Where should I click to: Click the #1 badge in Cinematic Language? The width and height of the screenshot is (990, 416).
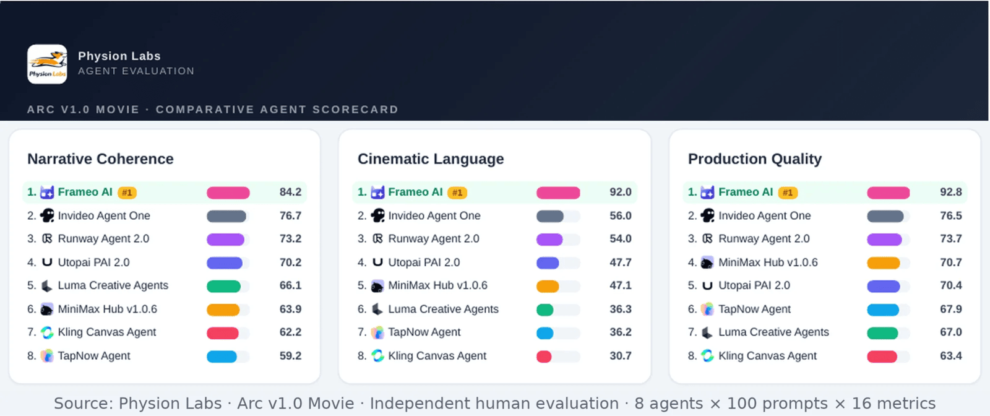[x=457, y=193]
